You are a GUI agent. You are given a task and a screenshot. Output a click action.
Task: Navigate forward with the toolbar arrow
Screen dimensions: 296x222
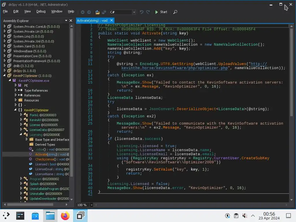89,12
